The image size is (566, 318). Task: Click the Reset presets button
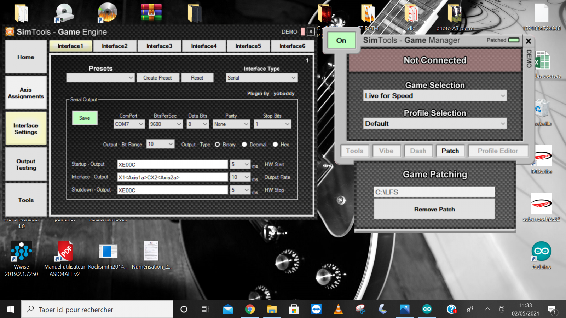pos(197,78)
